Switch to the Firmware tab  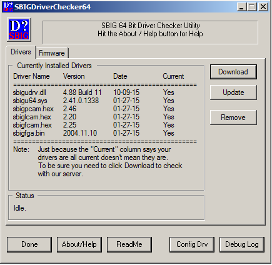tap(52, 53)
